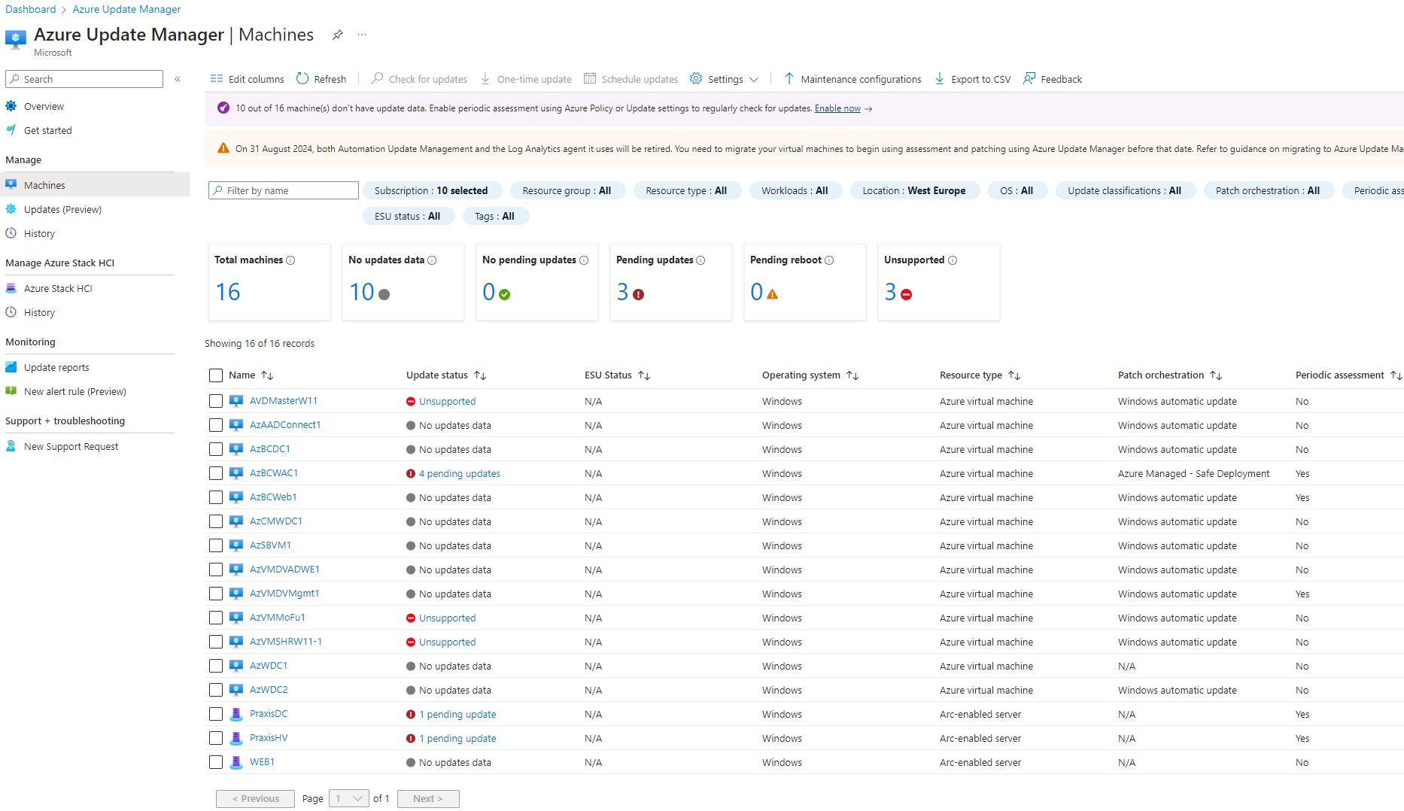
Task: Open the ESU status filter pill
Action: [x=409, y=217]
